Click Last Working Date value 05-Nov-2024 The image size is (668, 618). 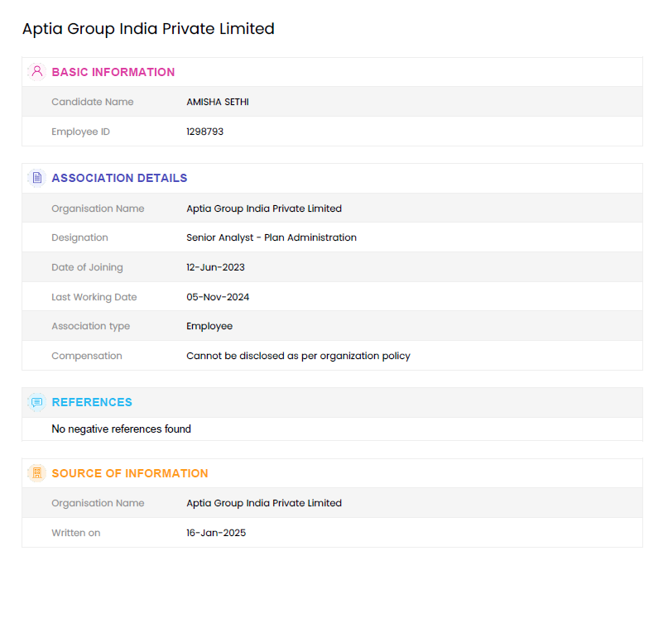click(218, 297)
